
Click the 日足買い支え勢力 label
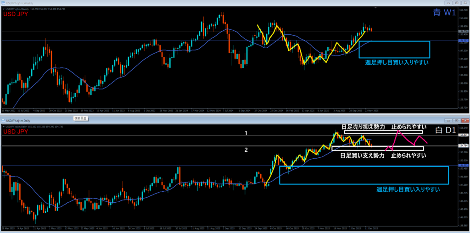[362, 155]
